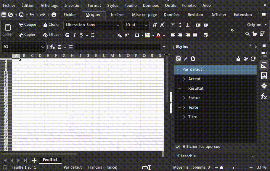Open the Function Wizard fx next to the formula bar
270x171 pixels.
coord(52,47)
